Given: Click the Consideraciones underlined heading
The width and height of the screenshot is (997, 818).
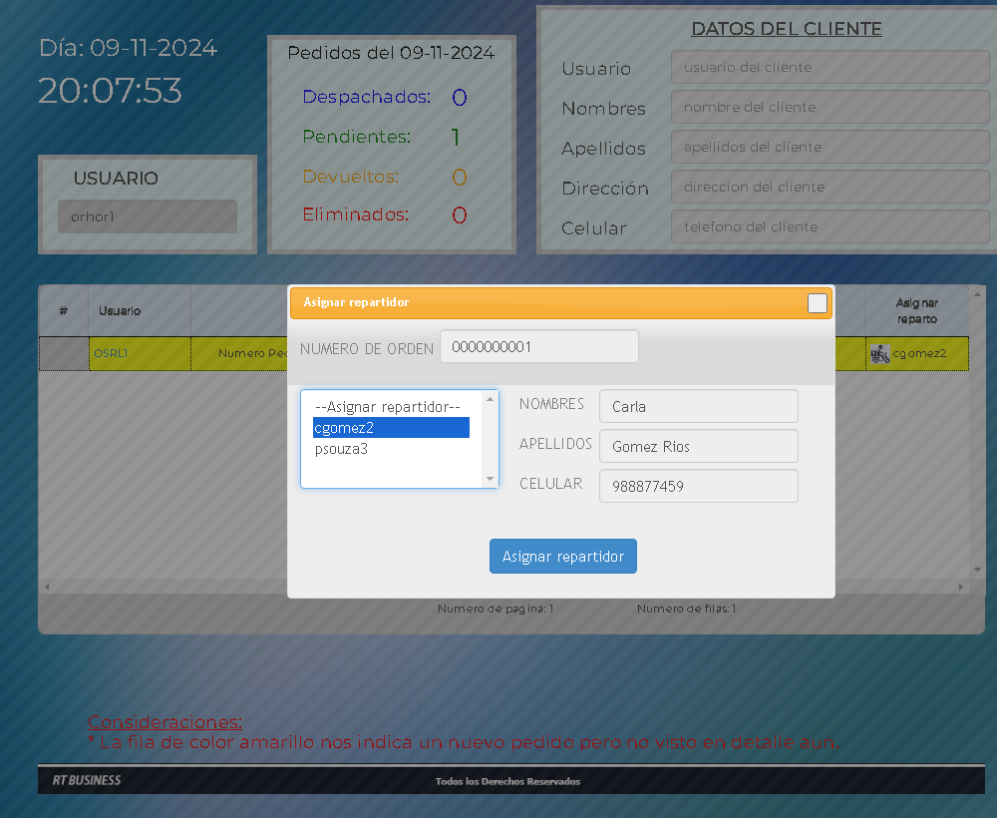Looking at the screenshot, I should (x=165, y=722).
